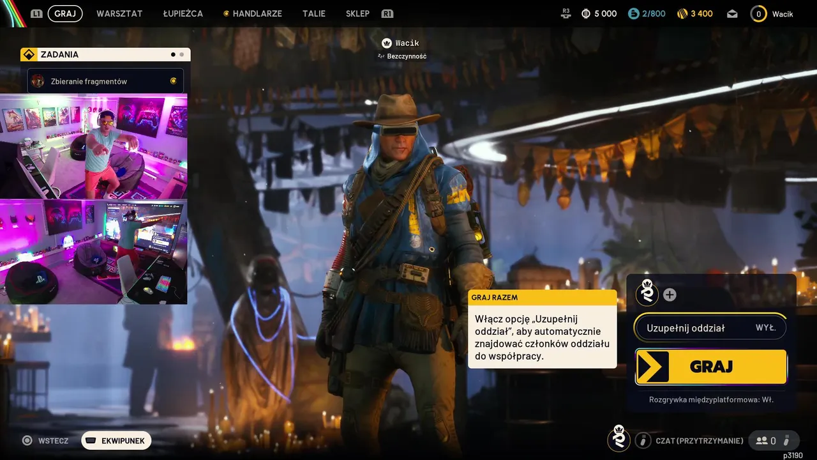Open the EKWIPUNEK button

point(116,441)
